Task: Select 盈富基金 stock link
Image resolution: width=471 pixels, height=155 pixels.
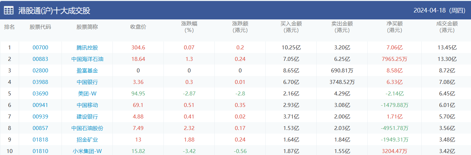Action: click(x=87, y=71)
